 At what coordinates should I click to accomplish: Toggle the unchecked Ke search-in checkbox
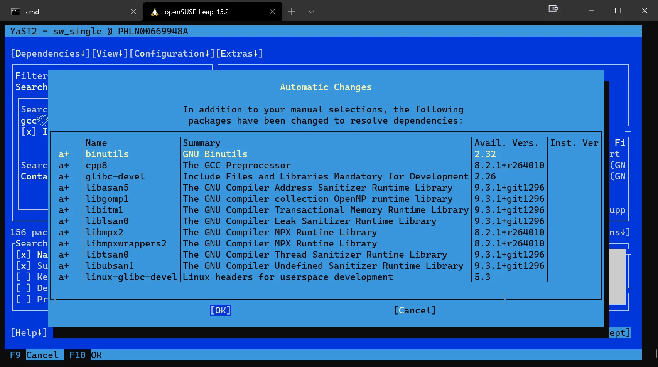coord(23,277)
